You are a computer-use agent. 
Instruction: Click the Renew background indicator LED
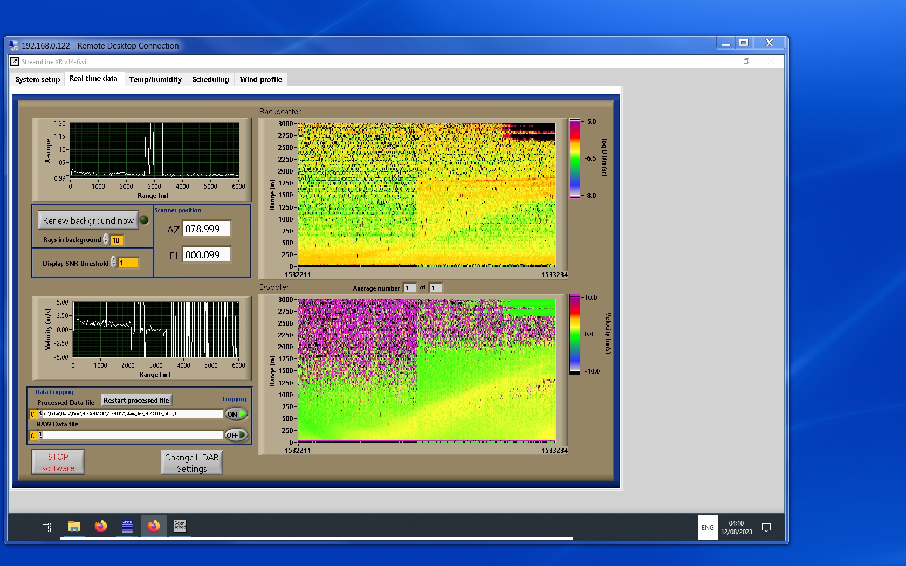(x=144, y=220)
